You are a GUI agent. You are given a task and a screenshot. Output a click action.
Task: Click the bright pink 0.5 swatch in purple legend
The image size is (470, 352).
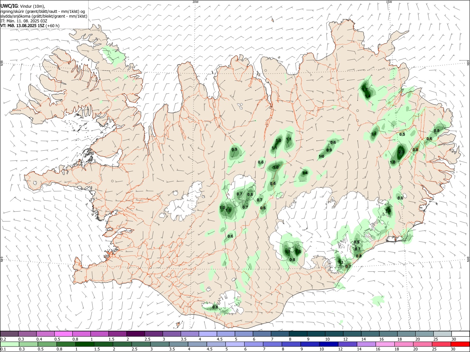[x=63, y=334]
